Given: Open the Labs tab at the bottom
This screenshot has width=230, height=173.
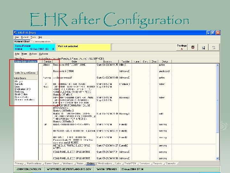Looking at the screenshot, I should pos(118,163).
